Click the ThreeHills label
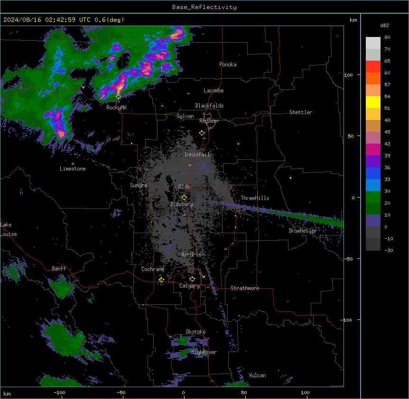The height and width of the screenshot is (399, 409). click(x=255, y=198)
